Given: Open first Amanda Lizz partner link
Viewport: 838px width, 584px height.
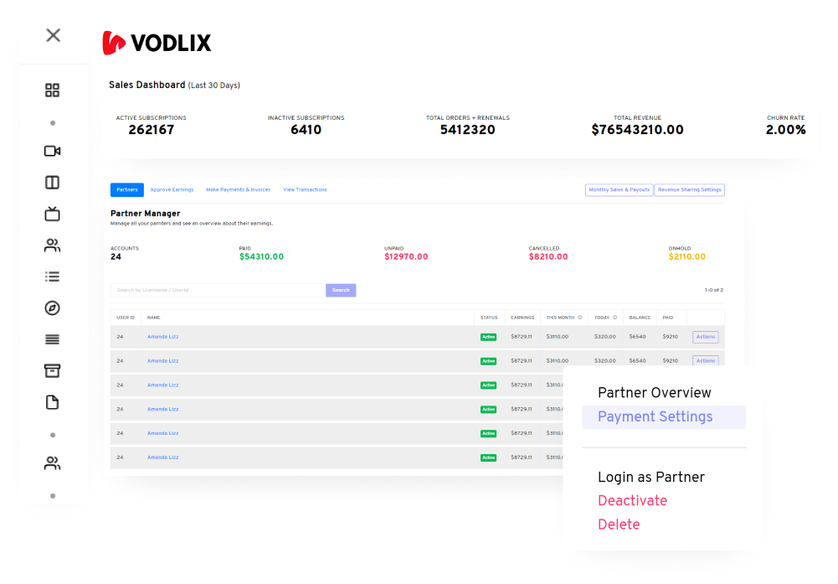Looking at the screenshot, I should [162, 337].
